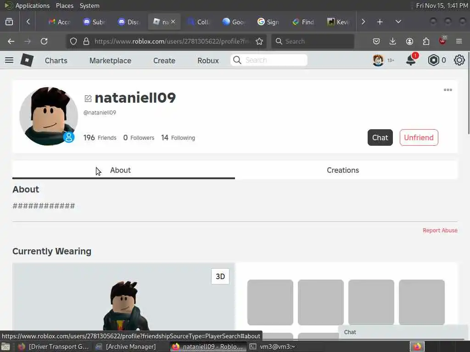Click the nataniell09 profile avatar picture
This screenshot has height=352, width=470.
coord(49,116)
